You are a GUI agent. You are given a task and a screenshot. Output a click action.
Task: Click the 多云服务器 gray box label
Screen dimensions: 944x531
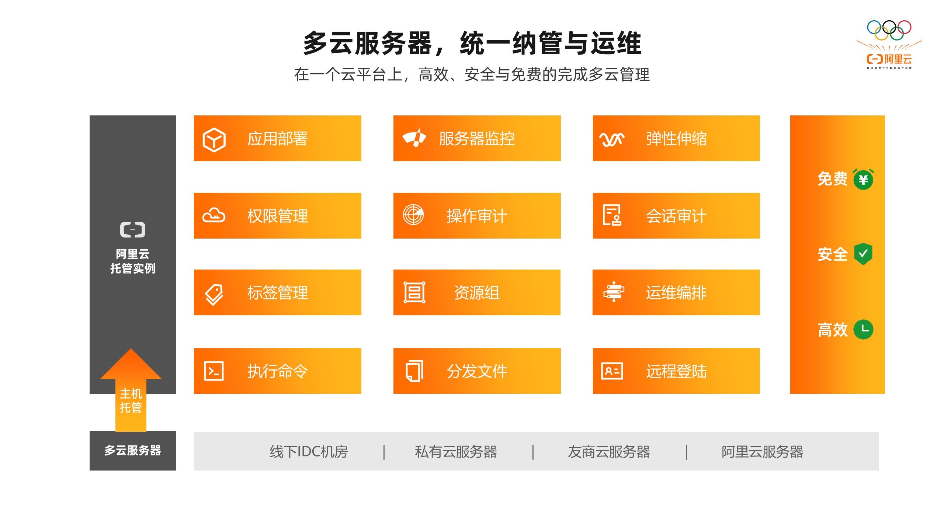point(133,451)
